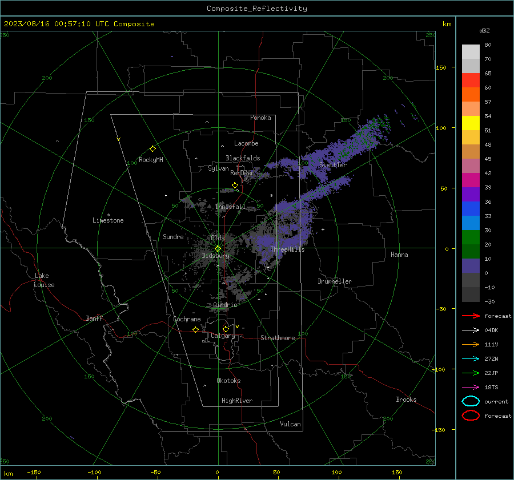The width and height of the screenshot is (514, 480).
Task: Click the red forecast arrow icon
Action: tap(471, 316)
